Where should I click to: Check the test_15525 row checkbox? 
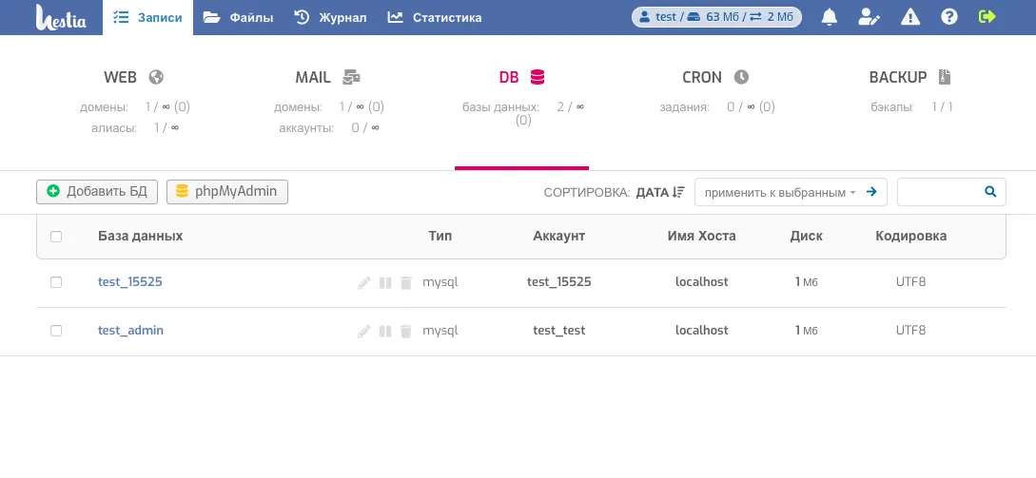56,282
